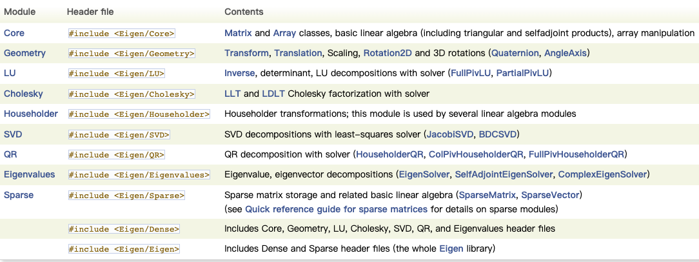This screenshot has width=699, height=262.
Task: Open the SparseMatrix class link
Action: point(487,194)
